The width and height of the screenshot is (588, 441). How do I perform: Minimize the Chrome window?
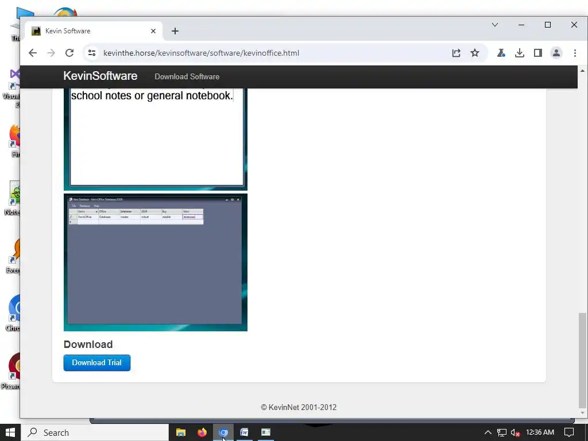(x=521, y=25)
